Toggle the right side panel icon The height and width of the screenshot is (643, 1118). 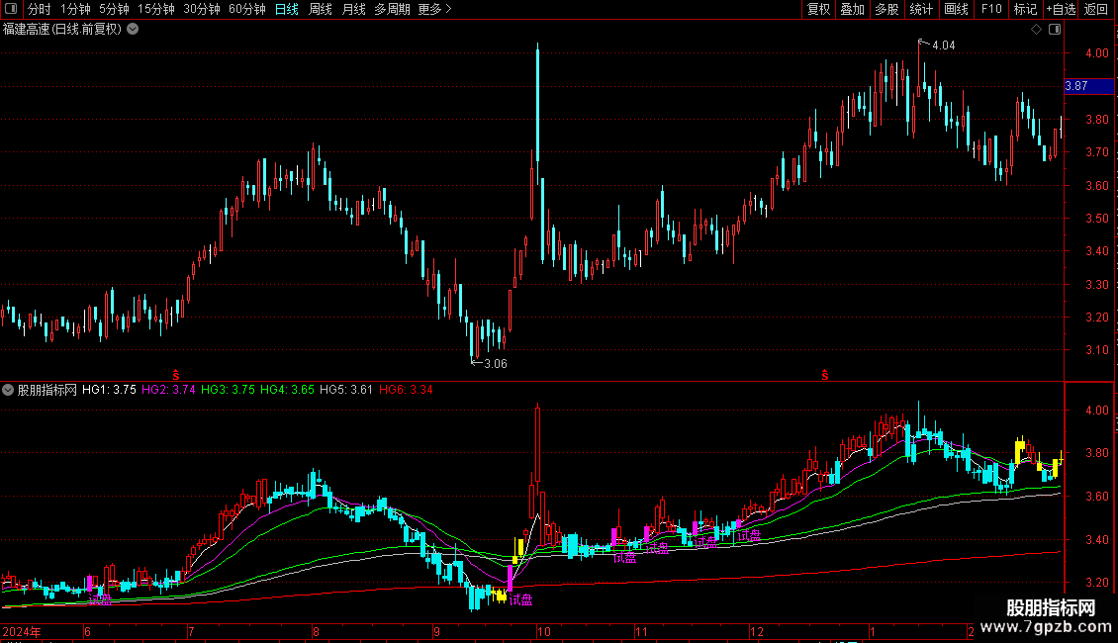(x=1055, y=30)
